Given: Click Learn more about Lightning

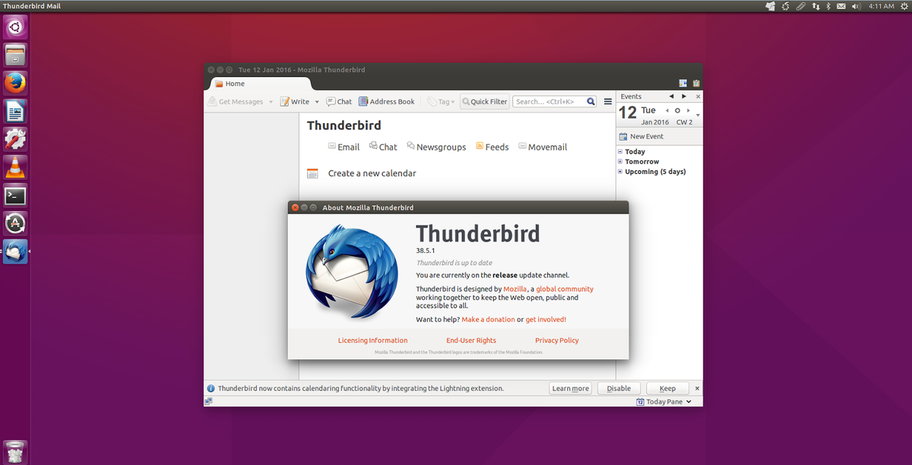Looking at the screenshot, I should [571, 388].
